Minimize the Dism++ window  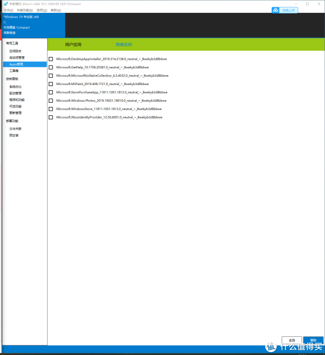coord(296,4)
